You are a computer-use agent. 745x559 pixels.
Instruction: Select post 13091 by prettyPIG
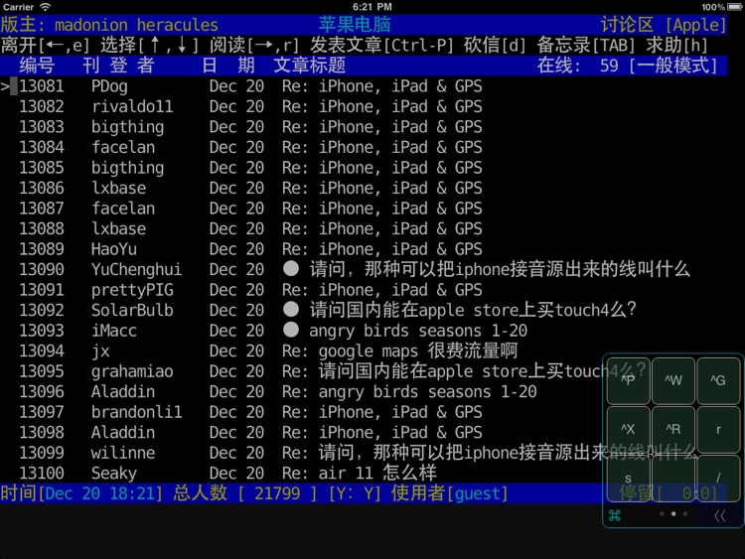point(364,290)
